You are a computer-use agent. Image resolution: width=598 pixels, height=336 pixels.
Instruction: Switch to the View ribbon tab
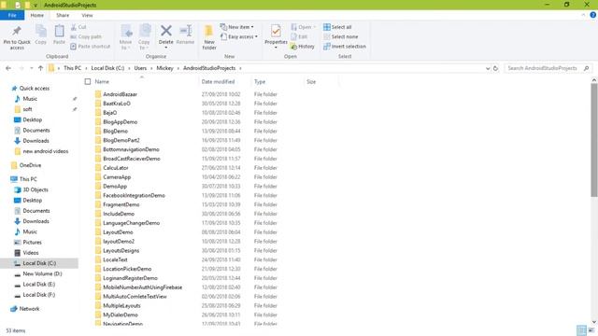pos(87,15)
